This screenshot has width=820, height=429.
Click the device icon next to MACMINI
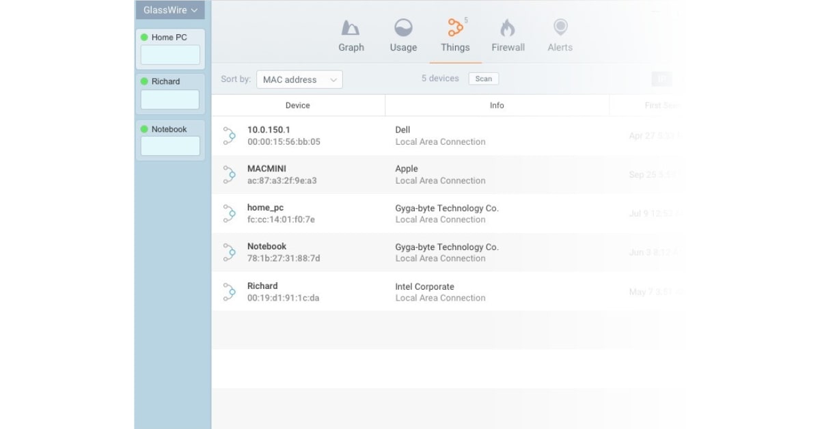(230, 175)
